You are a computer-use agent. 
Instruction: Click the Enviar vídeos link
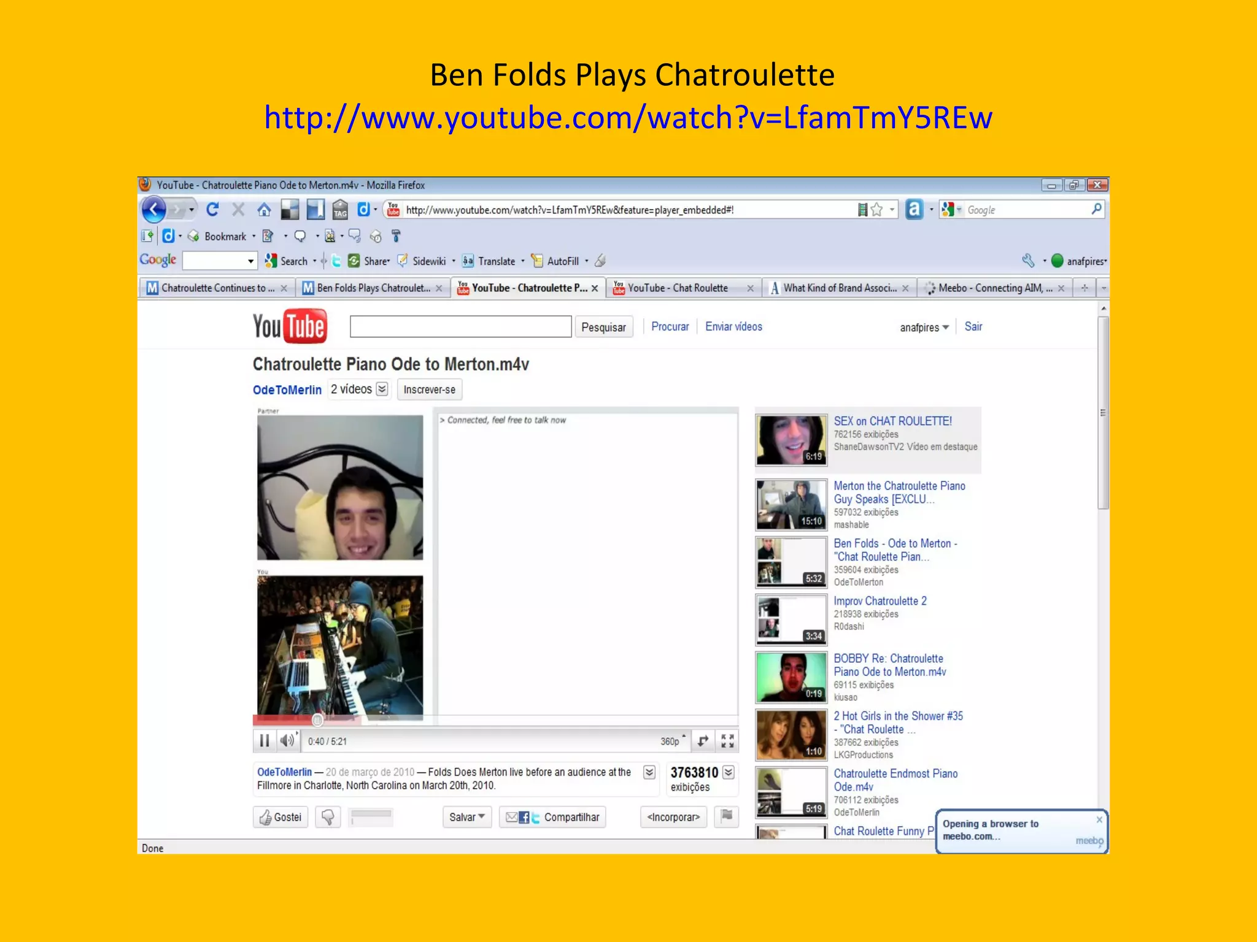(733, 327)
